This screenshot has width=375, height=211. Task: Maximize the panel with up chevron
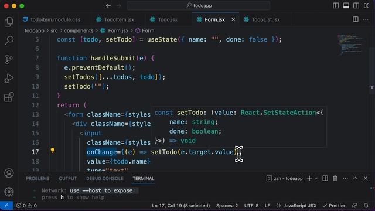click(x=356, y=178)
